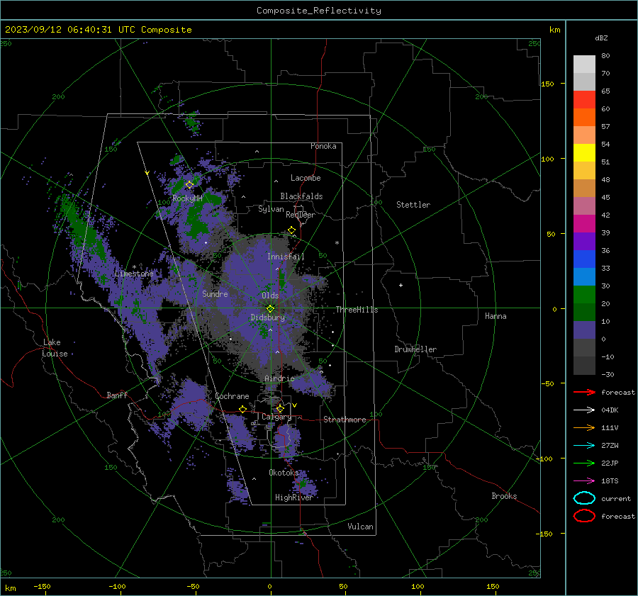Click the Blackfalds city label

[301, 196]
